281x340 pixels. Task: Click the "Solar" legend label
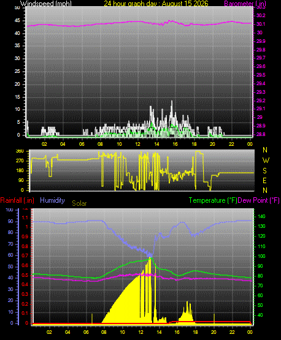tap(79, 203)
